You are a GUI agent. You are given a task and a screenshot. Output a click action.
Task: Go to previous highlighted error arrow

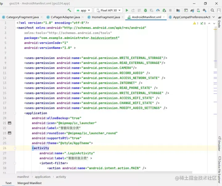(x=209, y=23)
